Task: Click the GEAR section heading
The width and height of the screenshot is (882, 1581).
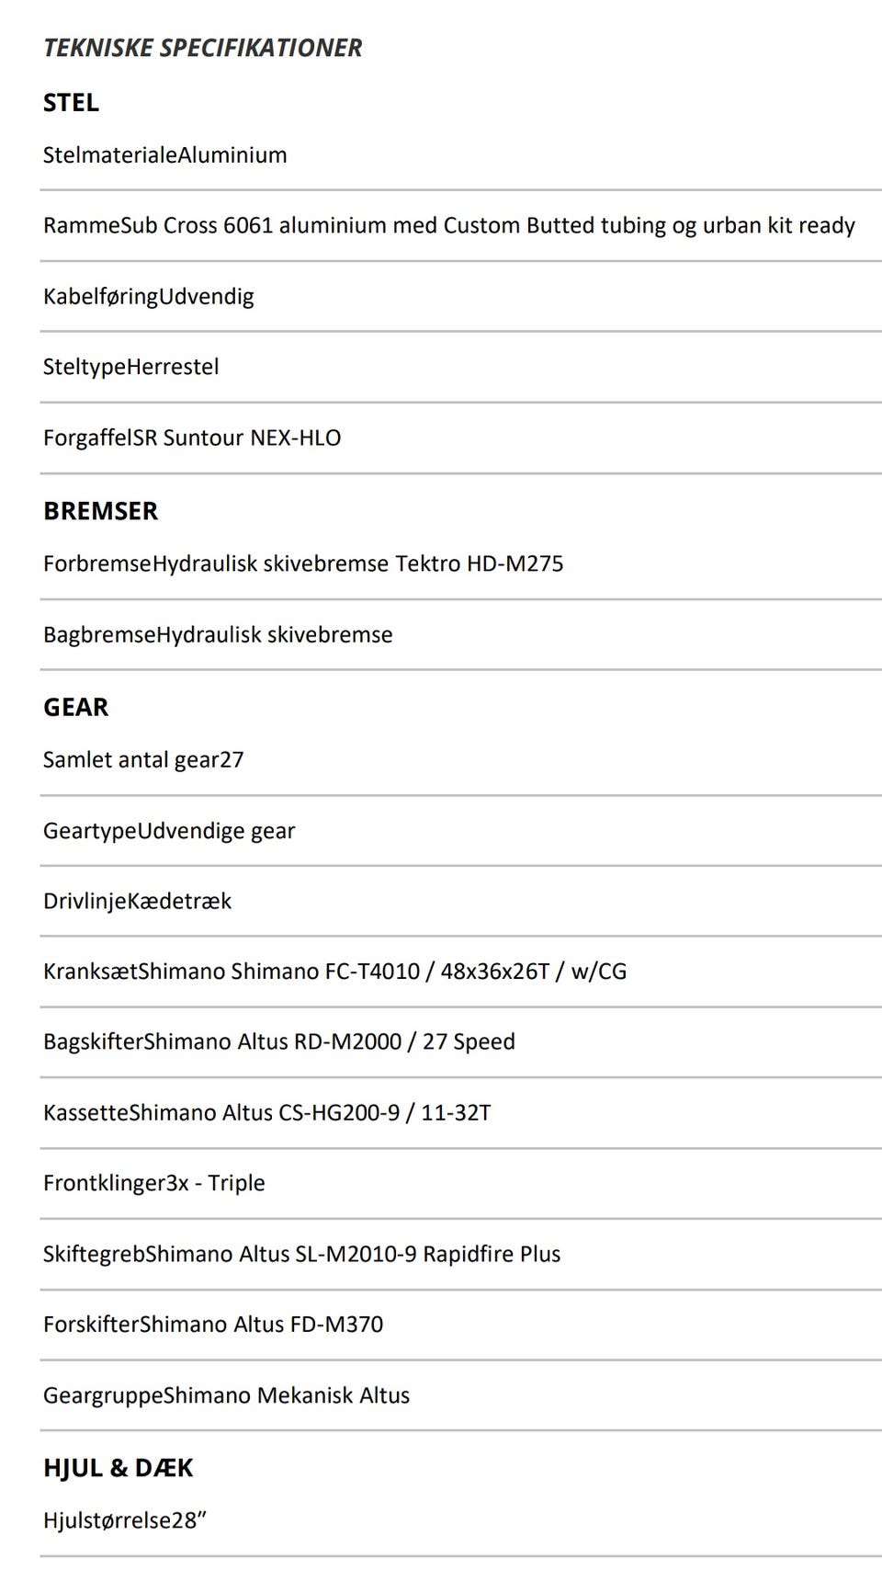Action: (75, 707)
